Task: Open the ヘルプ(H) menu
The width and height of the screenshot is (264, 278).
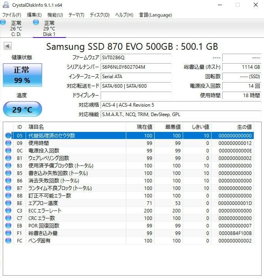Action: tap(124, 15)
